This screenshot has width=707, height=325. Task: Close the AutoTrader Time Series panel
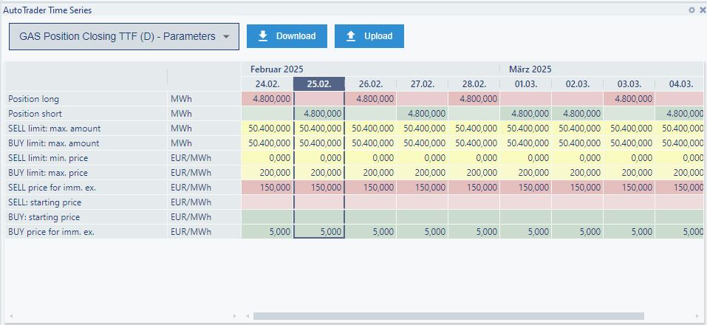(702, 10)
